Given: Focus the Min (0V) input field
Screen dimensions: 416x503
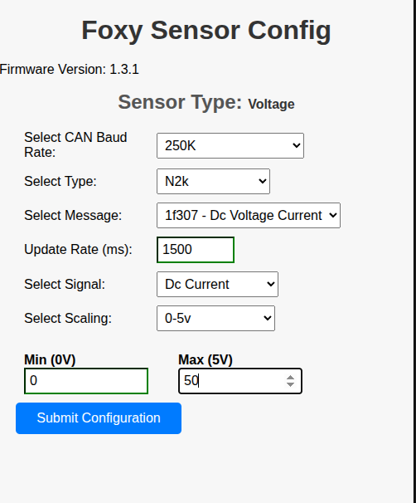Looking at the screenshot, I should (86, 381).
